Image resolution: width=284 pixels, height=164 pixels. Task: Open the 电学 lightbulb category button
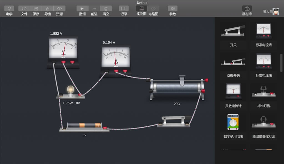9,9
